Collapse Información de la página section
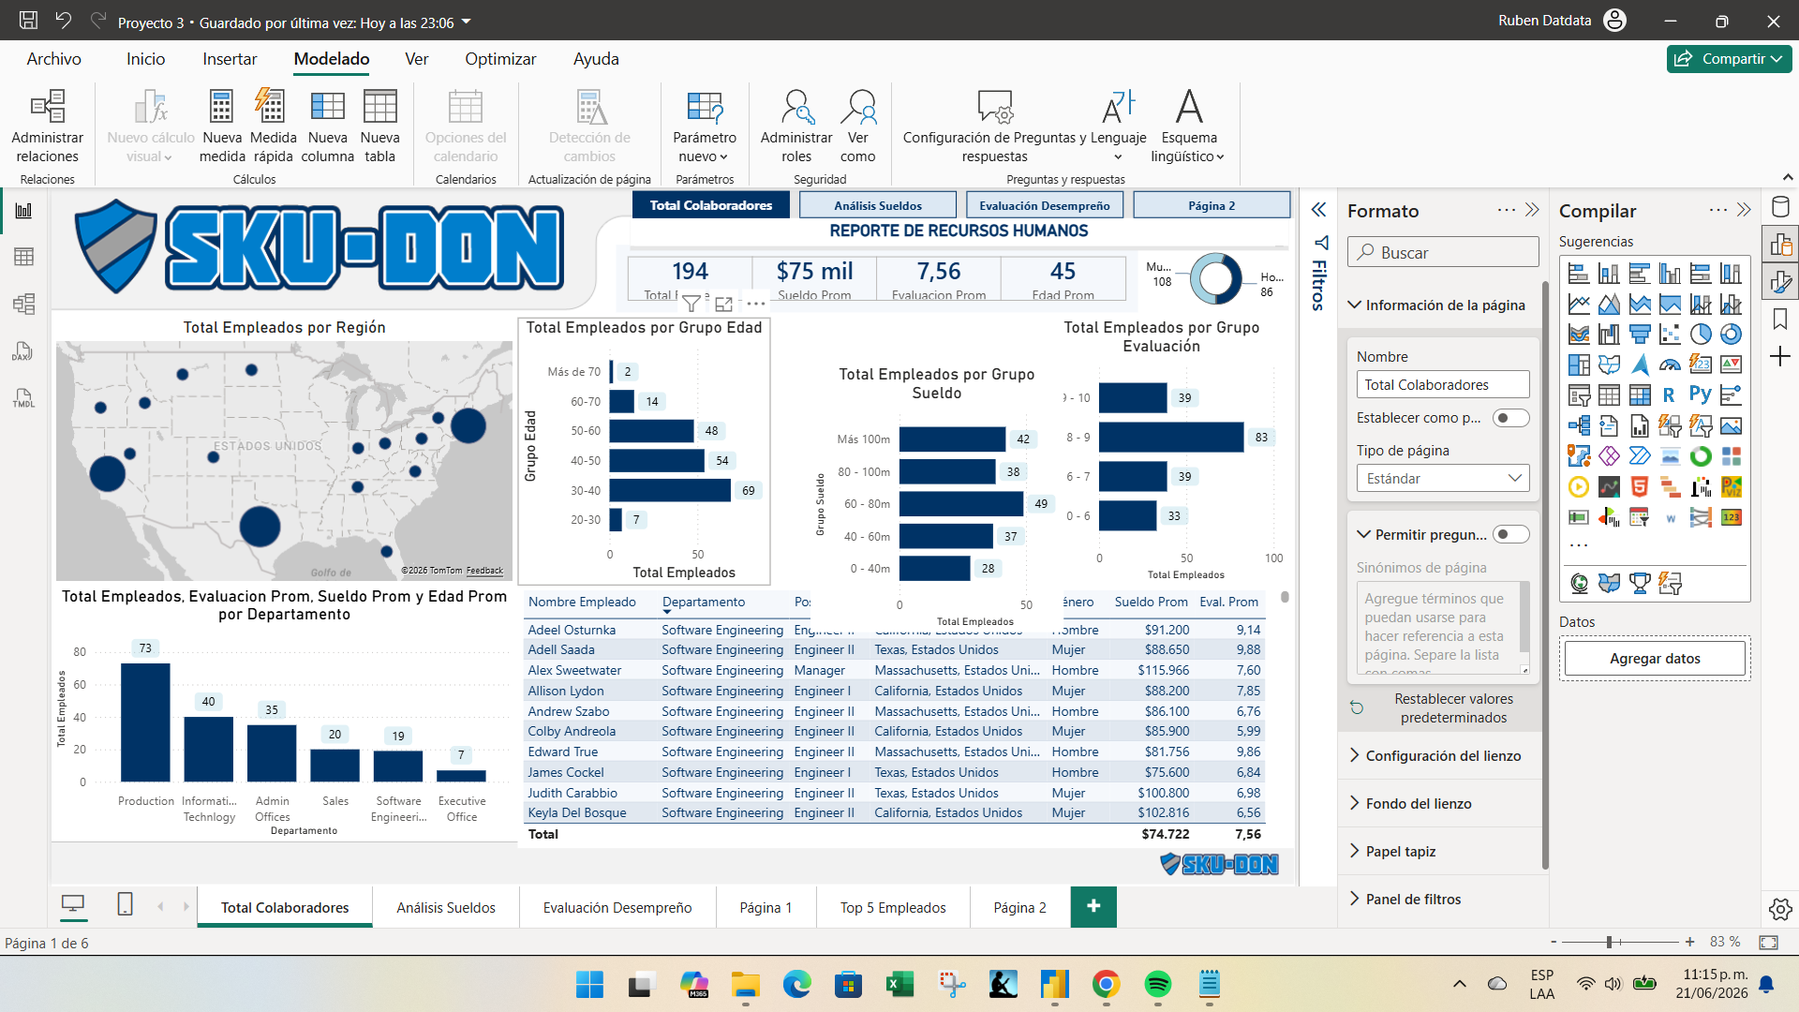This screenshot has width=1799, height=1012. 1437,305
